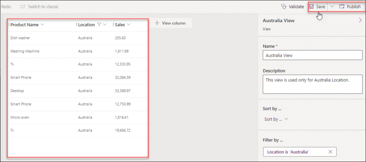Click the Redo command
This screenshot has width=366, height=162.
pos(6,7)
